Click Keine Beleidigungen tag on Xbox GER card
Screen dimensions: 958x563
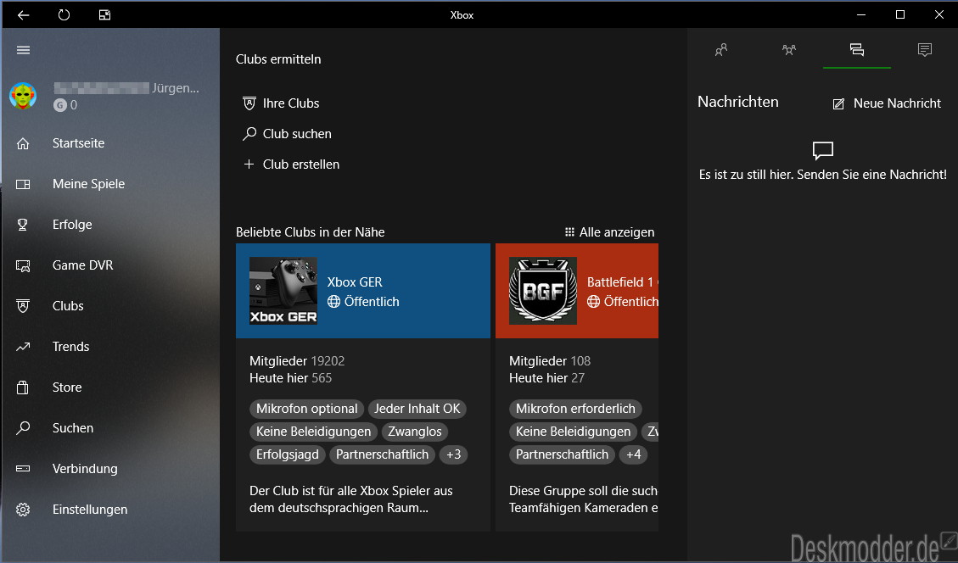313,432
